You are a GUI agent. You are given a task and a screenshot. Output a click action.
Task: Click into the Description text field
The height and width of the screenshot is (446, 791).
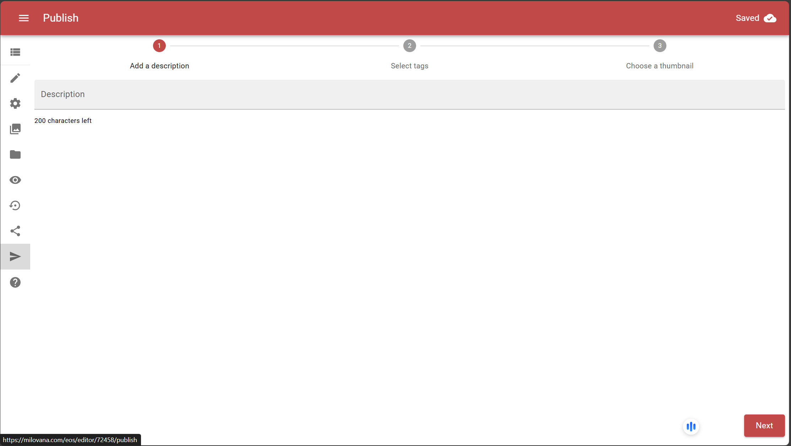(409, 94)
